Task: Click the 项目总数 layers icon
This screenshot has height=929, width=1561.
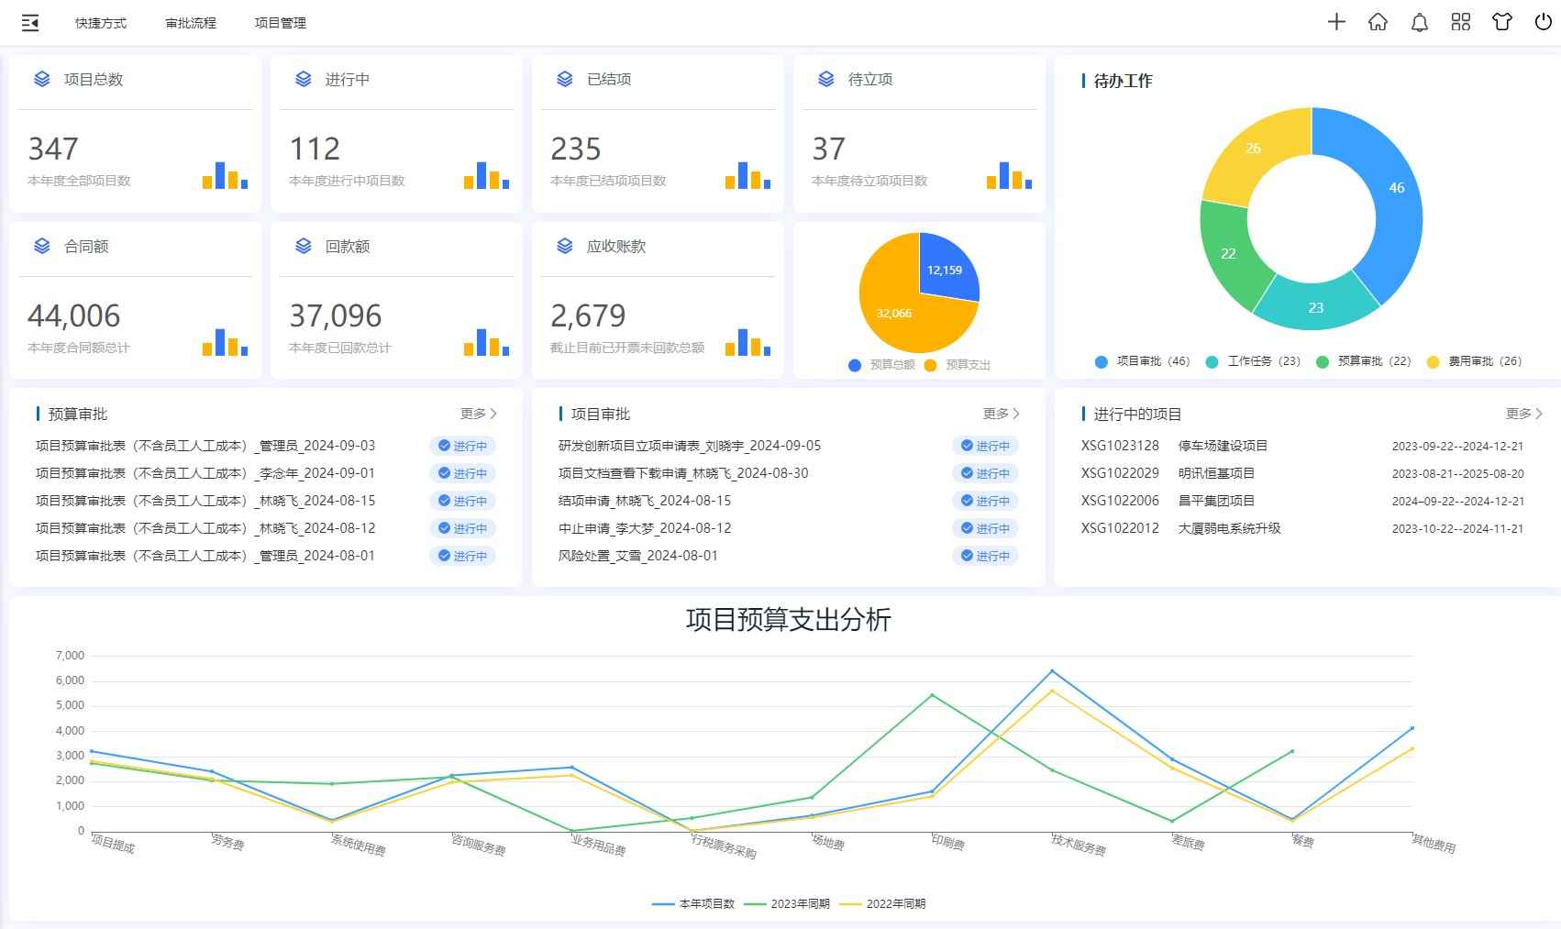Action: tap(42, 80)
